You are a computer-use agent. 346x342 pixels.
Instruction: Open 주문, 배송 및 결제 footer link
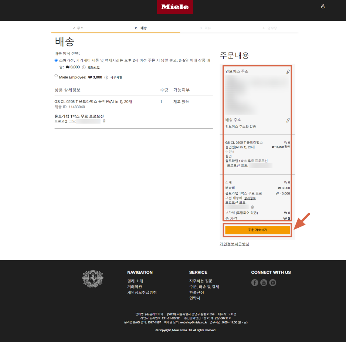[204, 287]
